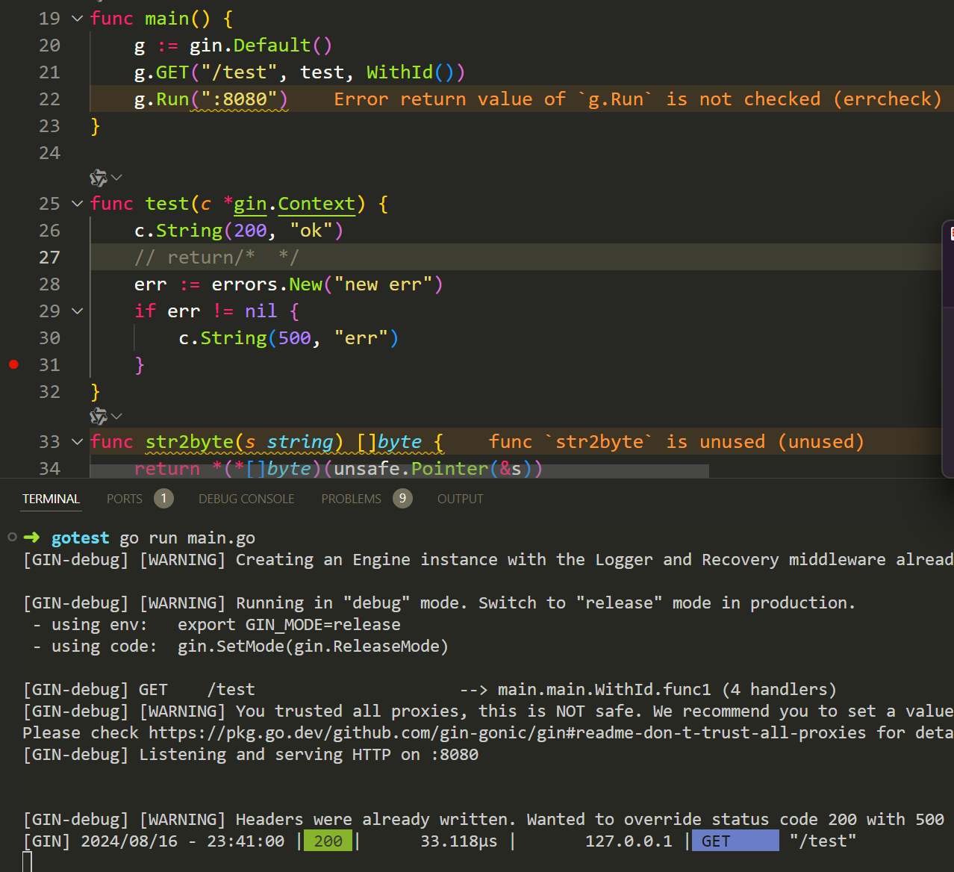The width and height of the screenshot is (954, 872).
Task: Click the command status circle beside the prompt
Action: (x=12, y=537)
